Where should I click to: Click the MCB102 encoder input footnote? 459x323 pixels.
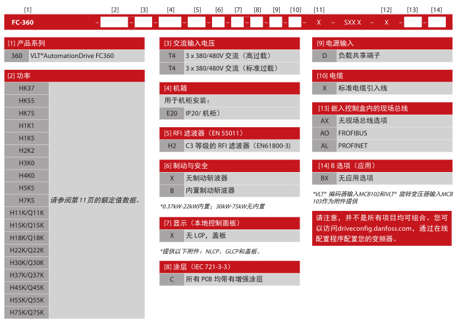[x=383, y=198]
